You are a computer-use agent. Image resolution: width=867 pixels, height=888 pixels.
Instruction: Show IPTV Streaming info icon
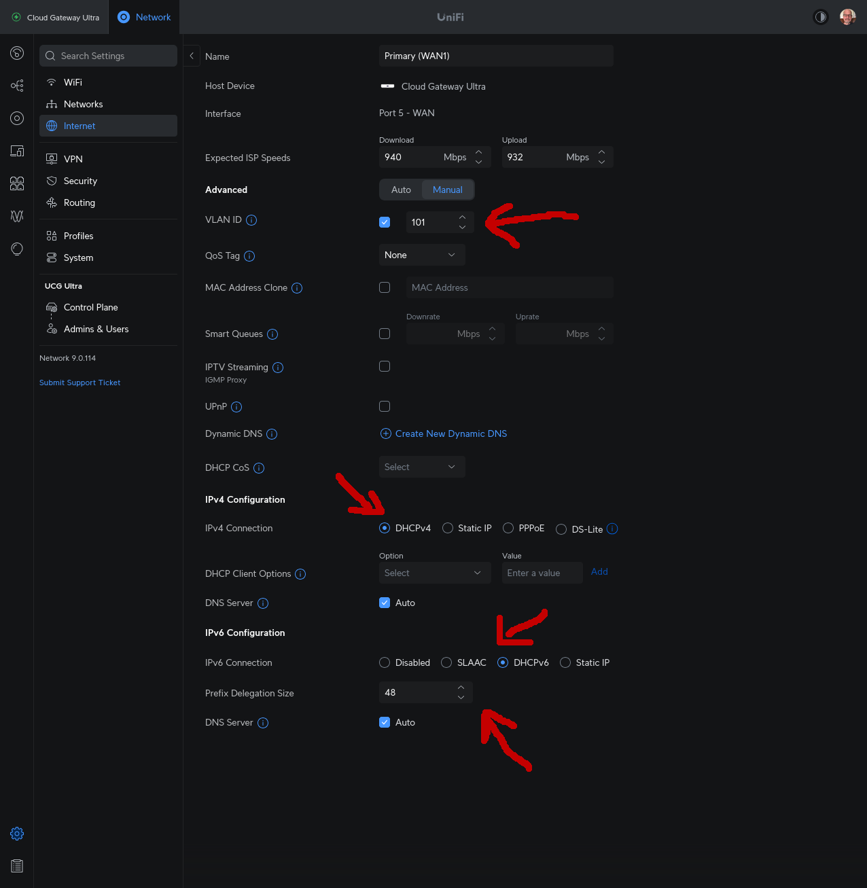[278, 368]
